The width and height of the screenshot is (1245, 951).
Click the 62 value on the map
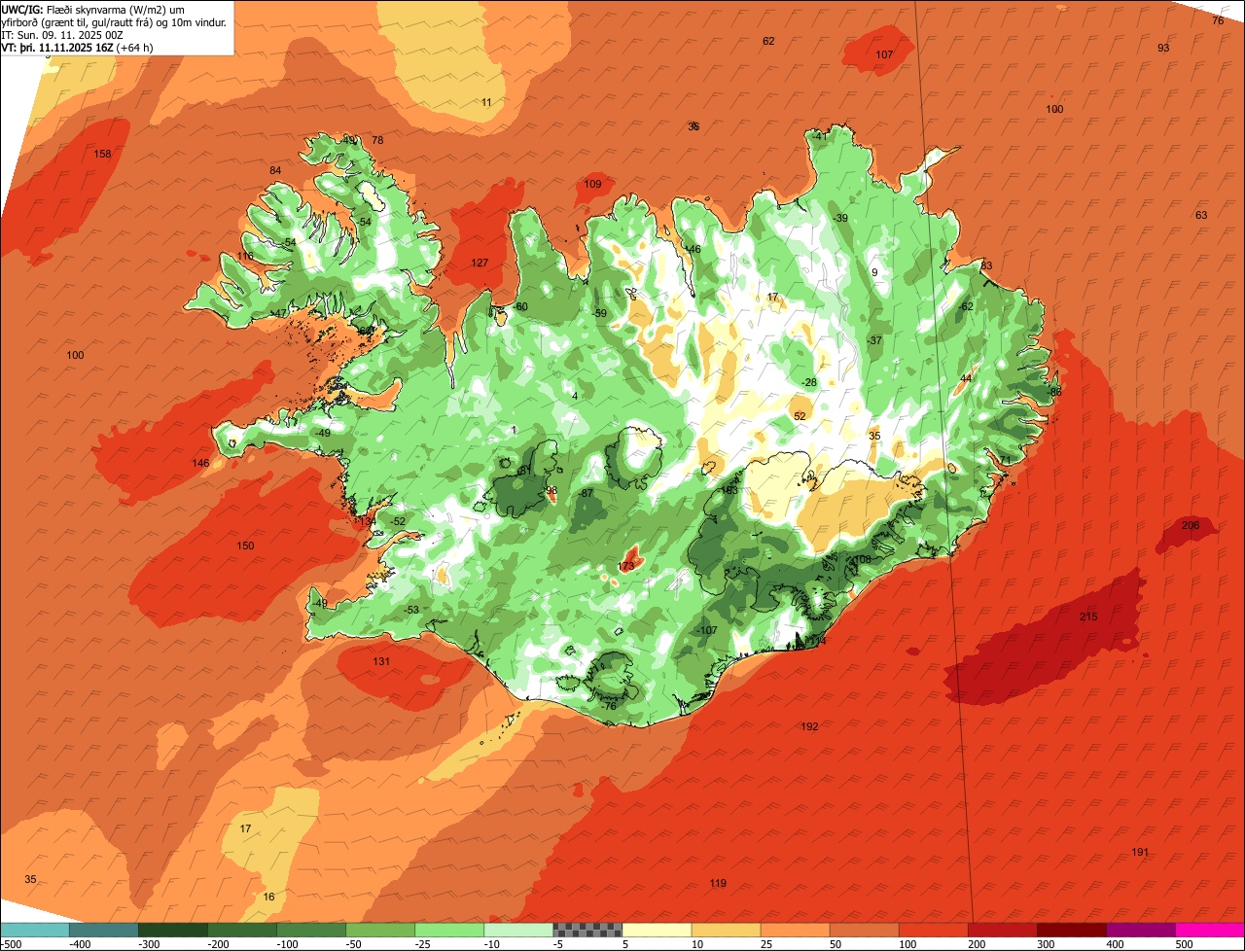click(x=768, y=41)
